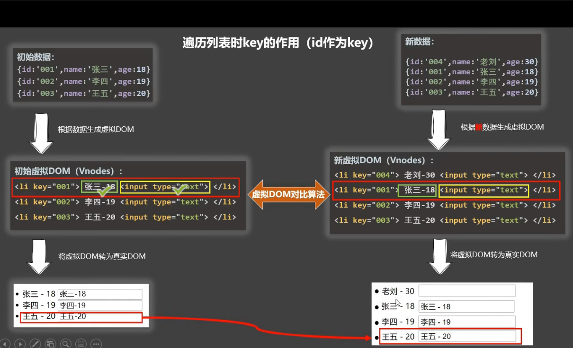Focus the empty input beside 老刘 - 30
This screenshot has height=348, width=573.
click(467, 291)
